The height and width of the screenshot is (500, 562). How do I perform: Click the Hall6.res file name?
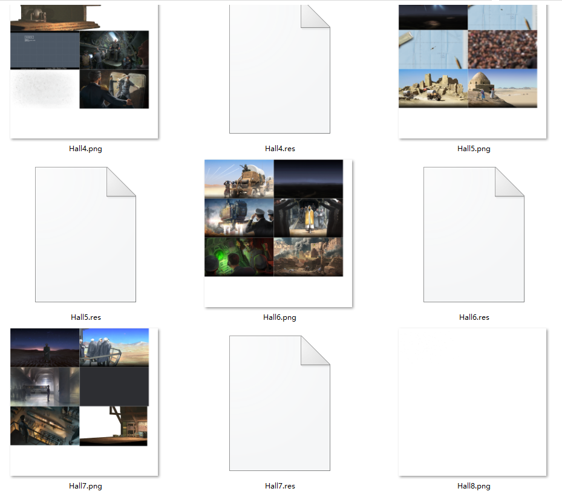click(x=474, y=317)
